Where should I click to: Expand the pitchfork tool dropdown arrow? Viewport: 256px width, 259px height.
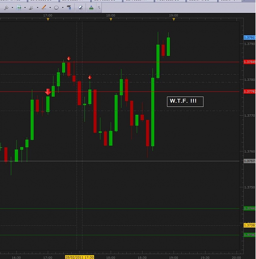pyautogui.click(x=12, y=7)
